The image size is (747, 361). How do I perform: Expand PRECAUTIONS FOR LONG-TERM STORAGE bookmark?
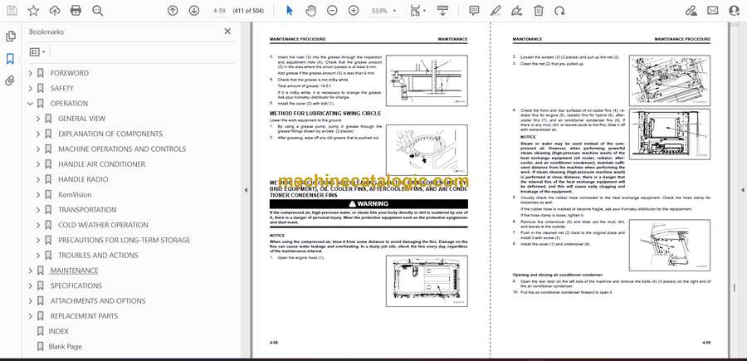tap(38, 241)
